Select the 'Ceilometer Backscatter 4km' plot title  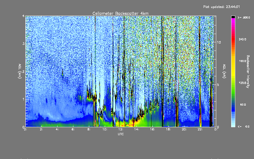[120, 13]
